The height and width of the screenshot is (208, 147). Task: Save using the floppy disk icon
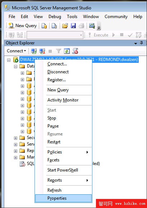(73, 26)
